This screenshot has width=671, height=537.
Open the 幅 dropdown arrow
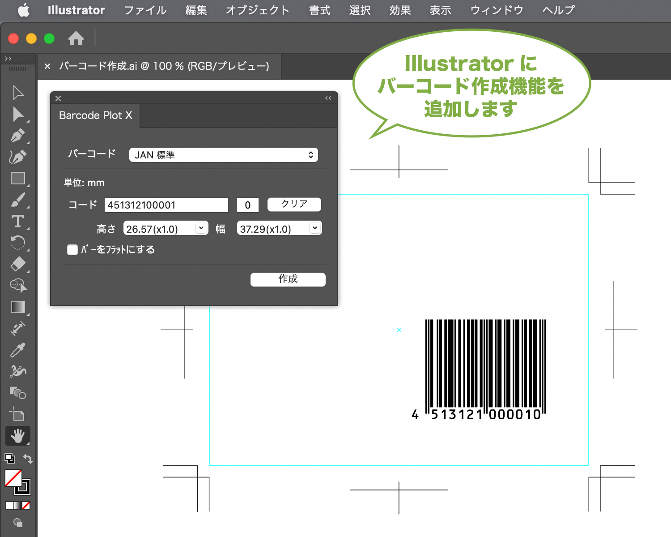click(x=315, y=228)
